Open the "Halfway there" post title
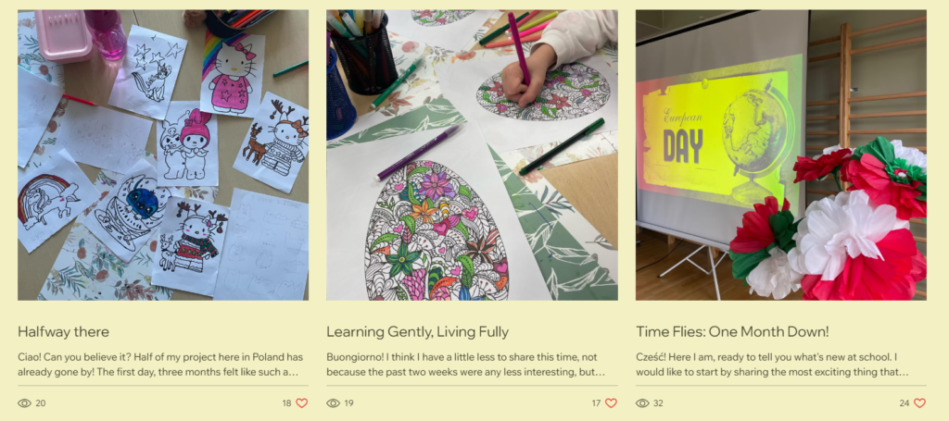This screenshot has width=949, height=421. click(64, 331)
